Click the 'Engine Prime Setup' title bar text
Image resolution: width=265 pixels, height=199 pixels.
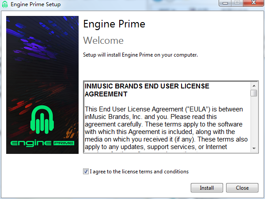[35, 4]
